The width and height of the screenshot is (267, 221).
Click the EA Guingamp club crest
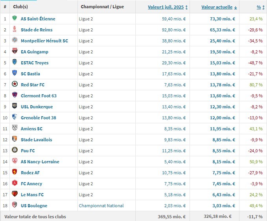[x=15, y=51]
